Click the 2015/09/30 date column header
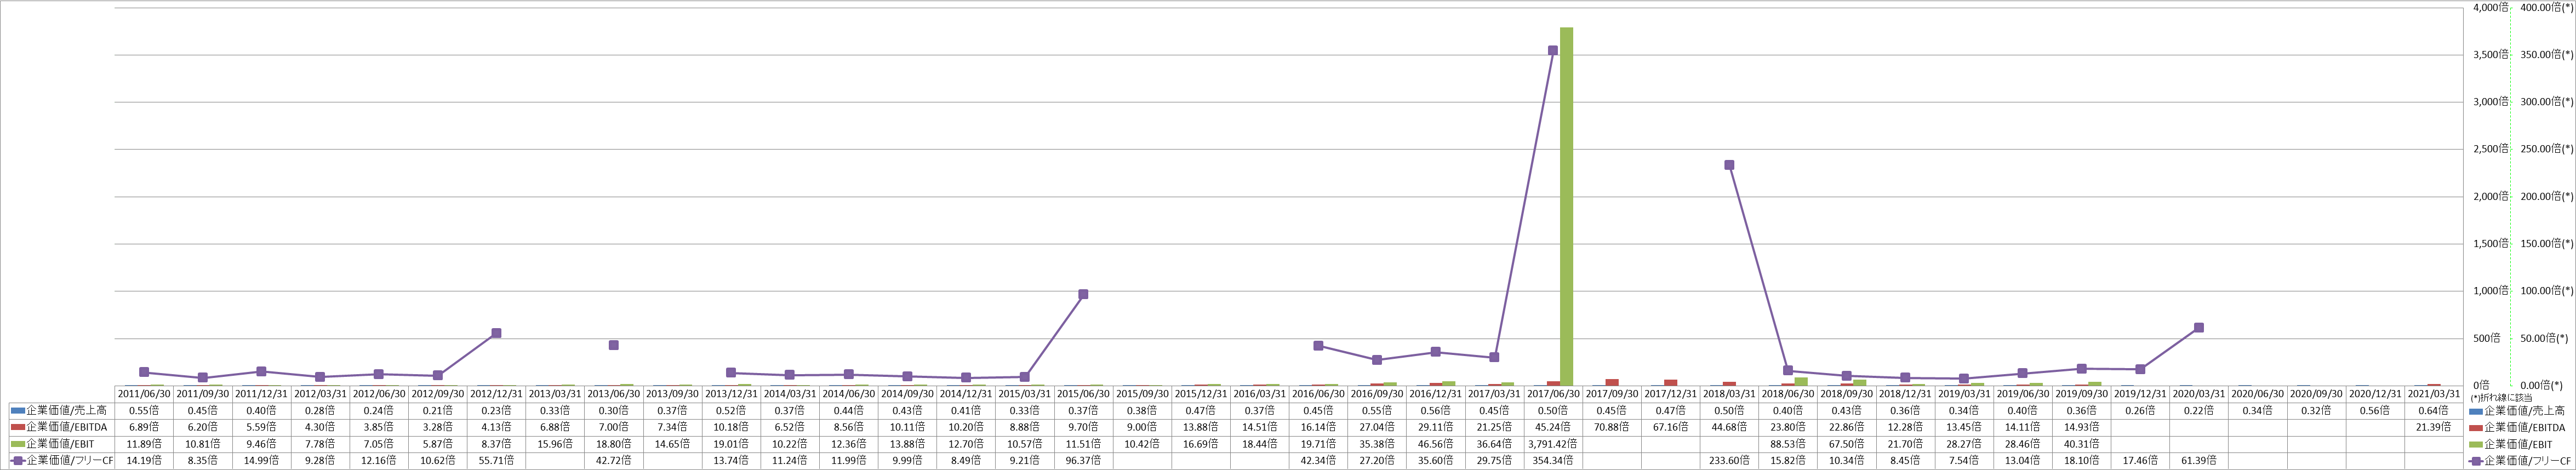2576x470 pixels. pyautogui.click(x=1142, y=394)
